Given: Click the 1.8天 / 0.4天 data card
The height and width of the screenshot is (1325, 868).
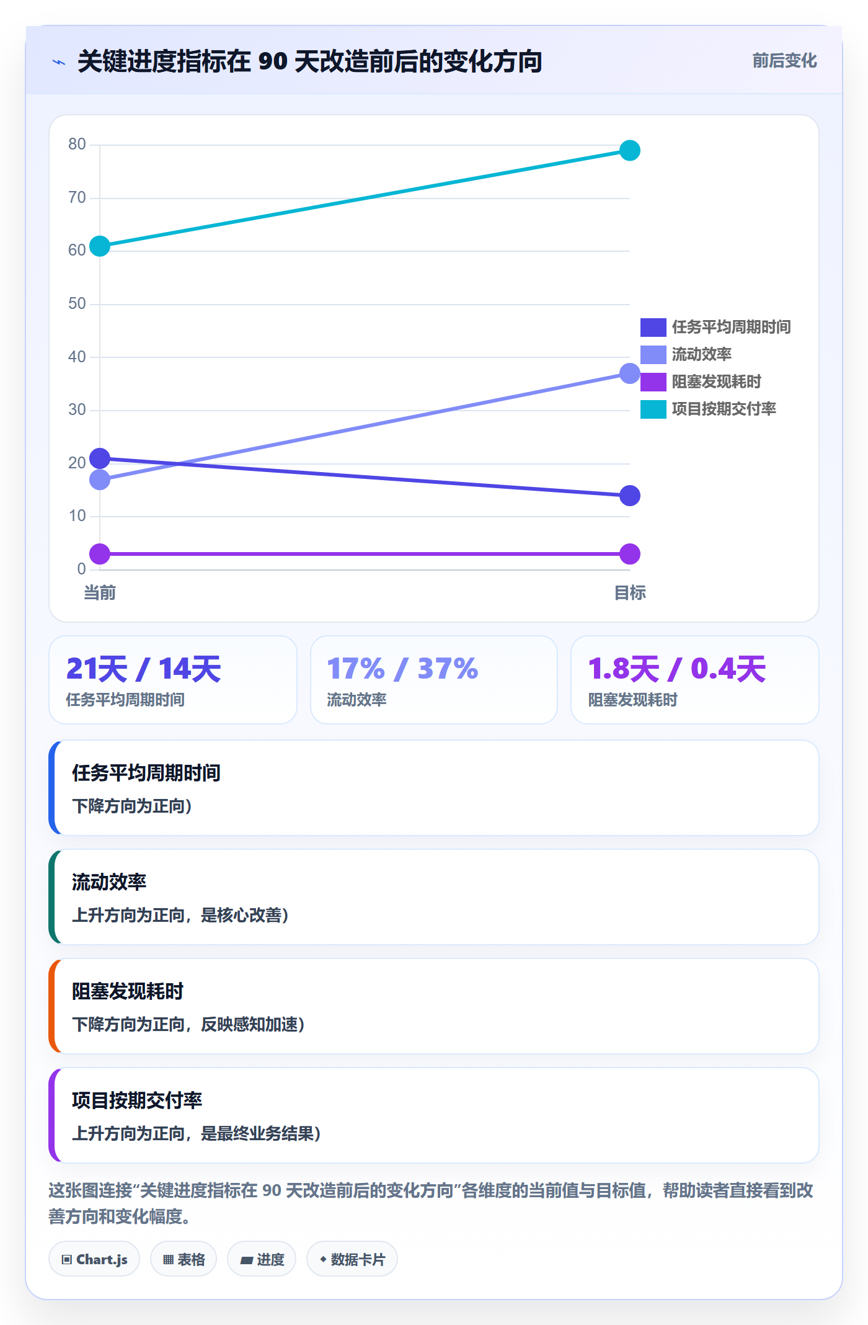Looking at the screenshot, I should click(x=695, y=680).
